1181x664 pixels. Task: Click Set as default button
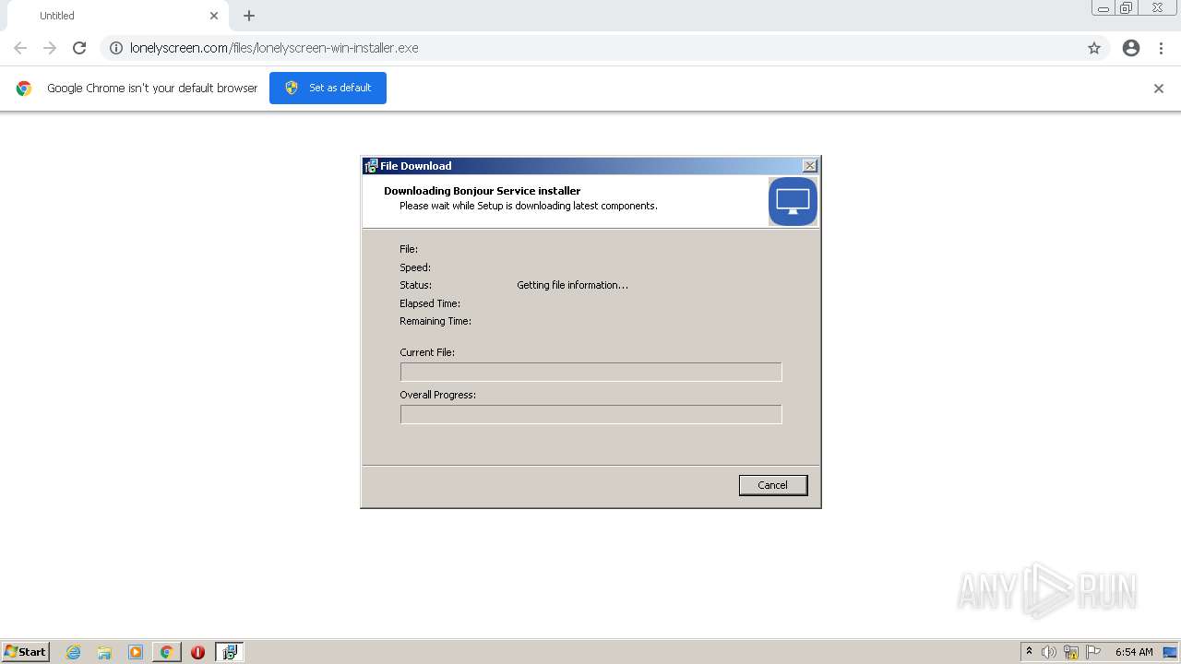pyautogui.click(x=328, y=88)
